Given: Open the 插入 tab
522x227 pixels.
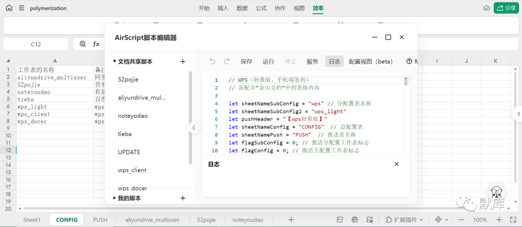Looking at the screenshot, I should click(223, 8).
